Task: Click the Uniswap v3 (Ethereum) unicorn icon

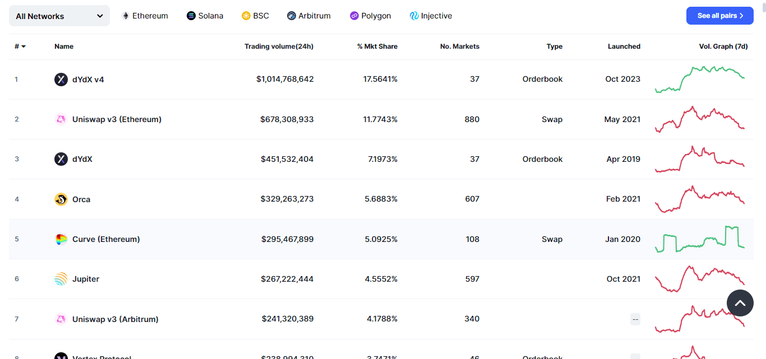Action: [61, 119]
